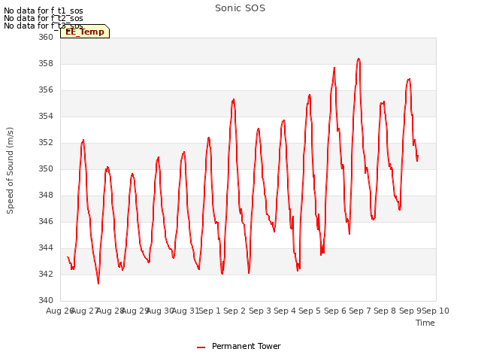This screenshot has height=361, width=481.
Task: Click the 344 y-axis tick label
Action: [46, 247]
